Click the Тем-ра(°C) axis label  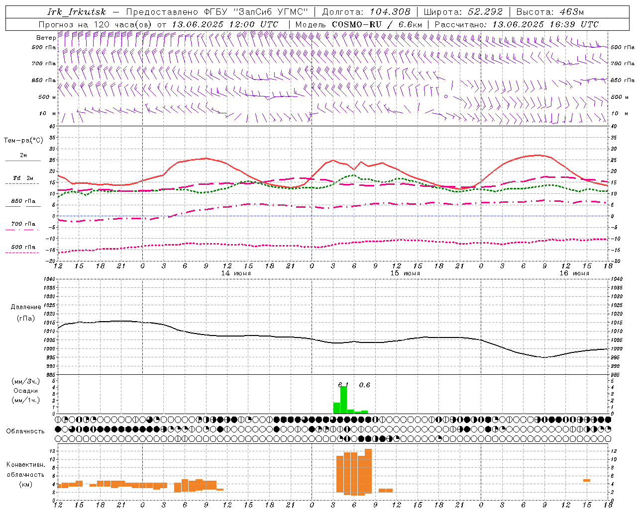[x=23, y=141]
